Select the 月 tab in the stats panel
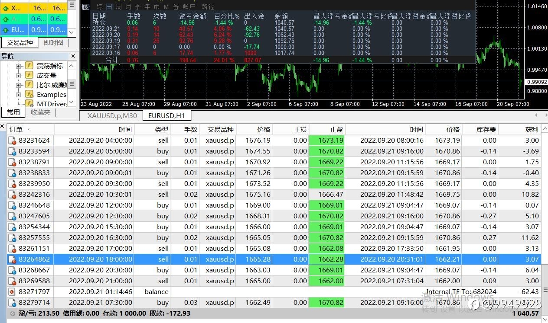Screen dimensions: 548x323 click(x=128, y=7)
